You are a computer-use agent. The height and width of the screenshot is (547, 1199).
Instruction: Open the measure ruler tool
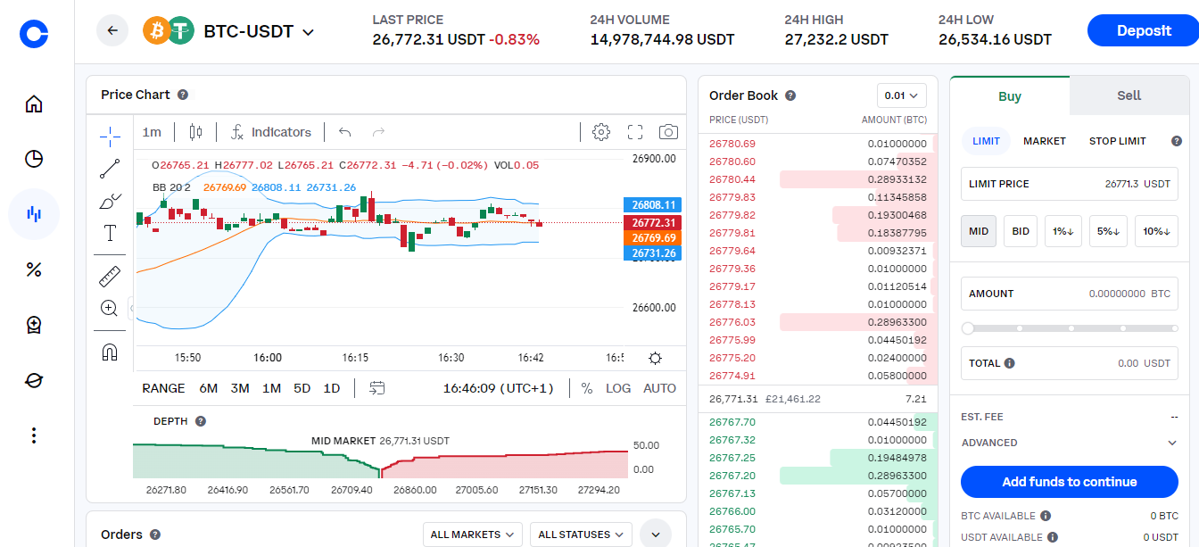point(109,275)
